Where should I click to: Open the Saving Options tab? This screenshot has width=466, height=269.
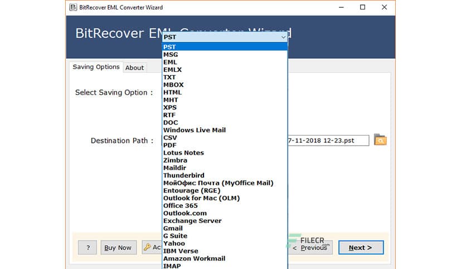pos(96,67)
